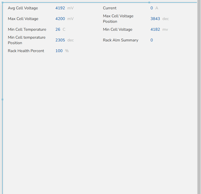Select the Avg Cell Voltage label

(23, 8)
